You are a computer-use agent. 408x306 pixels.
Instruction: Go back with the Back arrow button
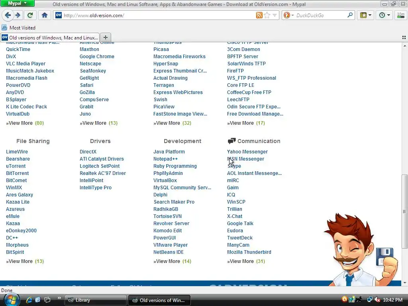coord(8,15)
